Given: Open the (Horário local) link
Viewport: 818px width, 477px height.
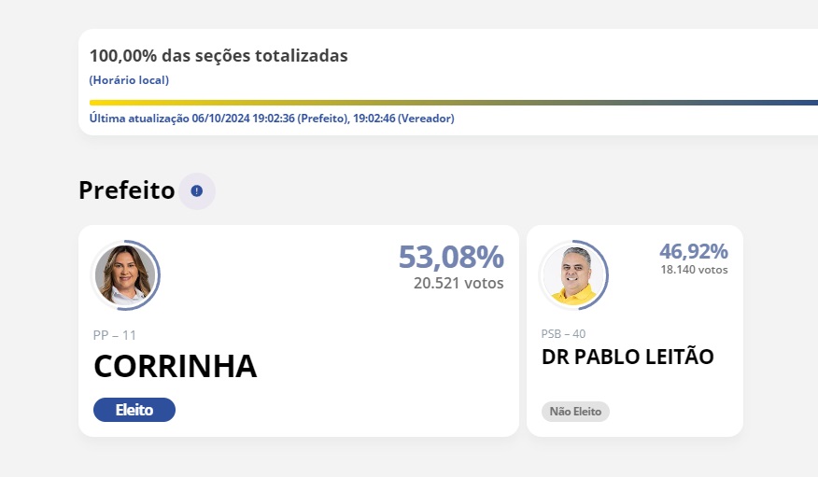Looking at the screenshot, I should (129, 80).
